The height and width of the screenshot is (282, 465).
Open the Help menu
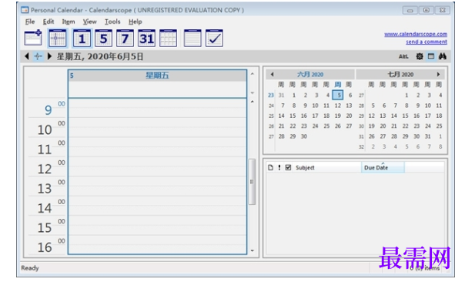(135, 22)
